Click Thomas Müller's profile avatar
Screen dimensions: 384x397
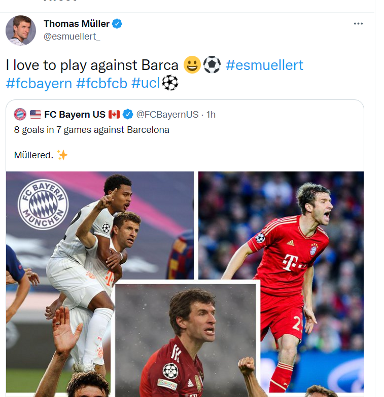pos(20,30)
